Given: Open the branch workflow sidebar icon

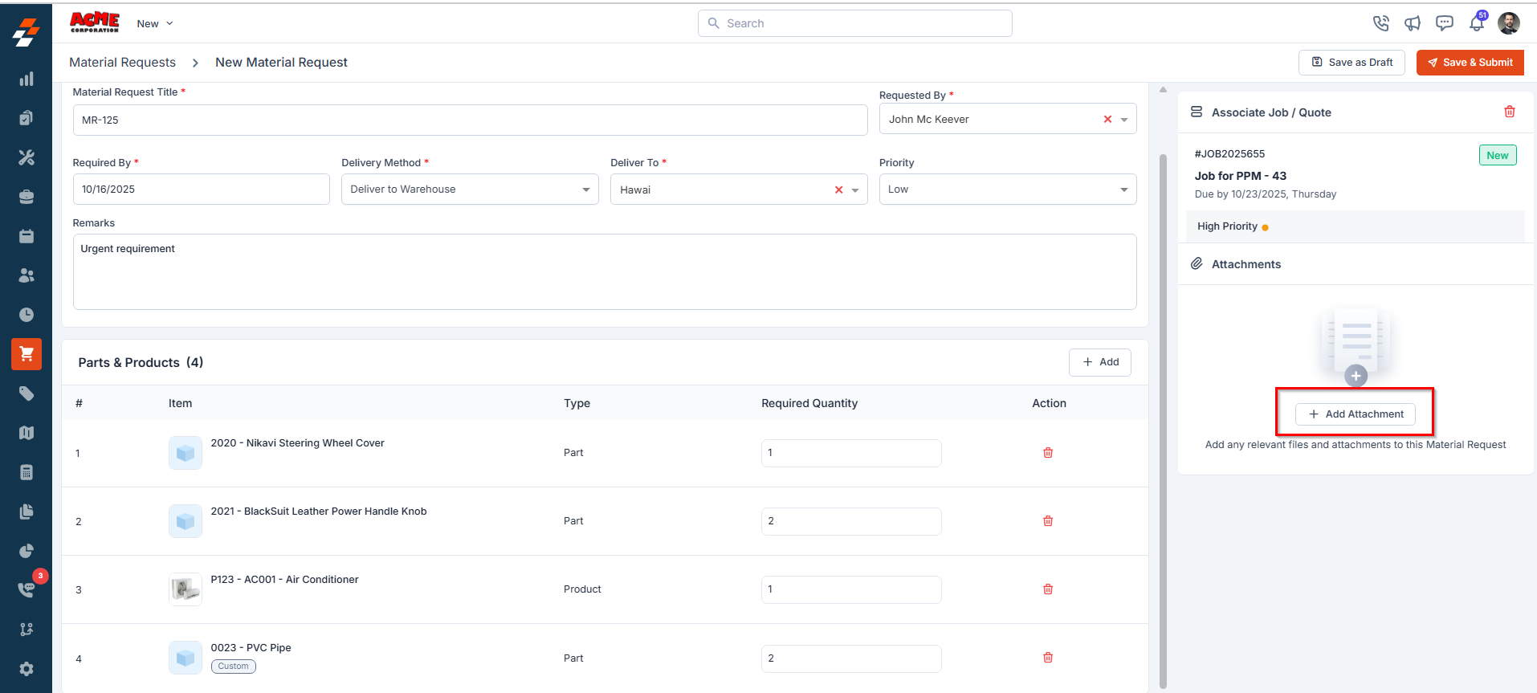Looking at the screenshot, I should 26,630.
